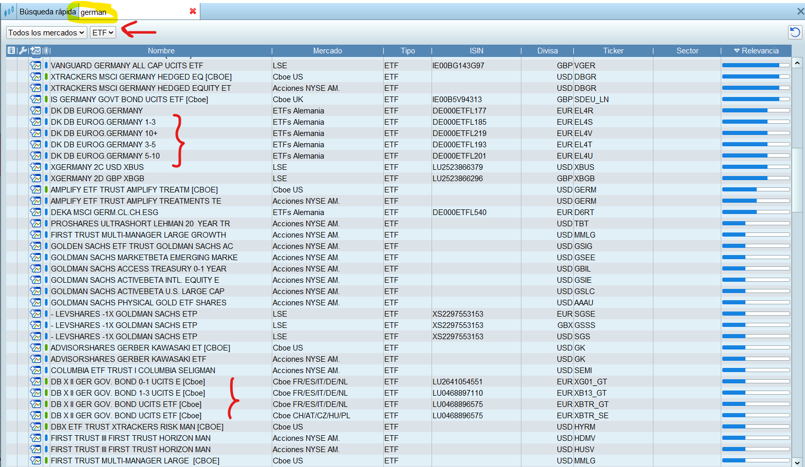
Task: Toggle sort order on Relevancia column
Action: (x=756, y=50)
